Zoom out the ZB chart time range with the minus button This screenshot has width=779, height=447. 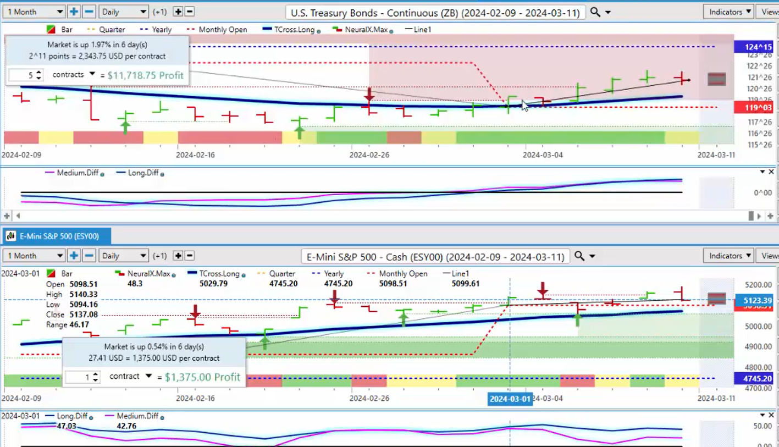point(89,12)
